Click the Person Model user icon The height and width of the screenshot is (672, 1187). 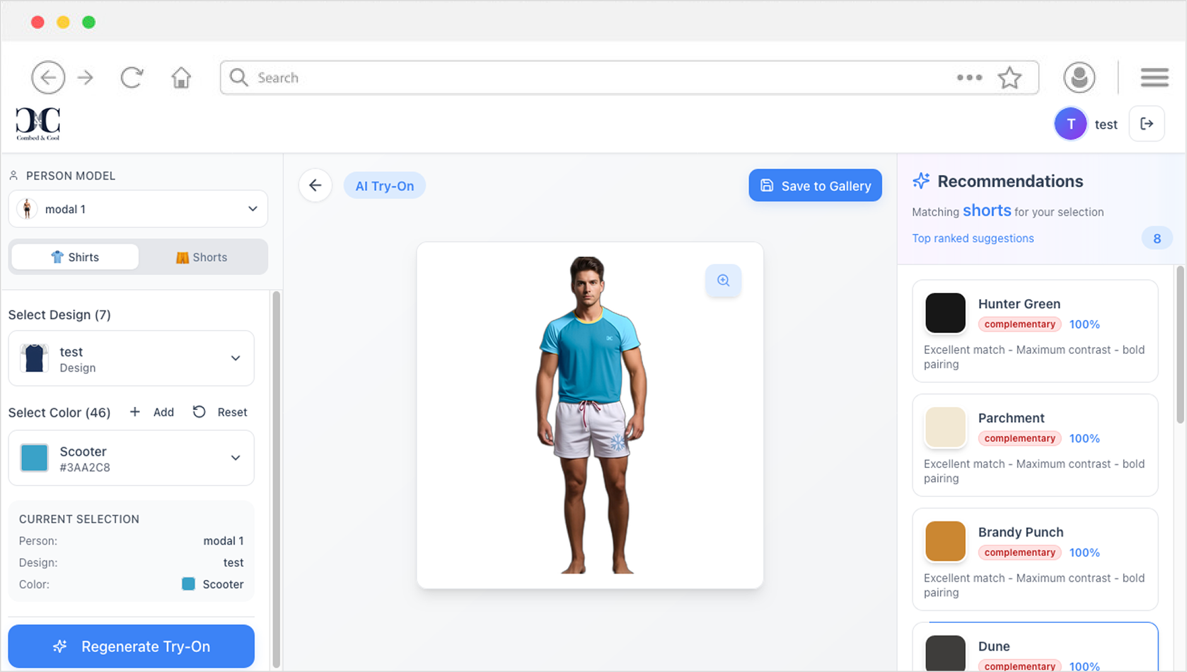(13, 176)
